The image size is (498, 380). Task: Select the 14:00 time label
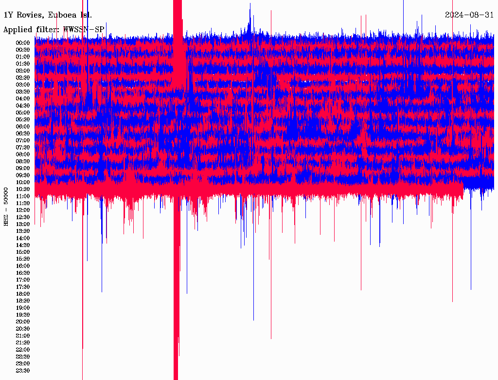pyautogui.click(x=23, y=238)
